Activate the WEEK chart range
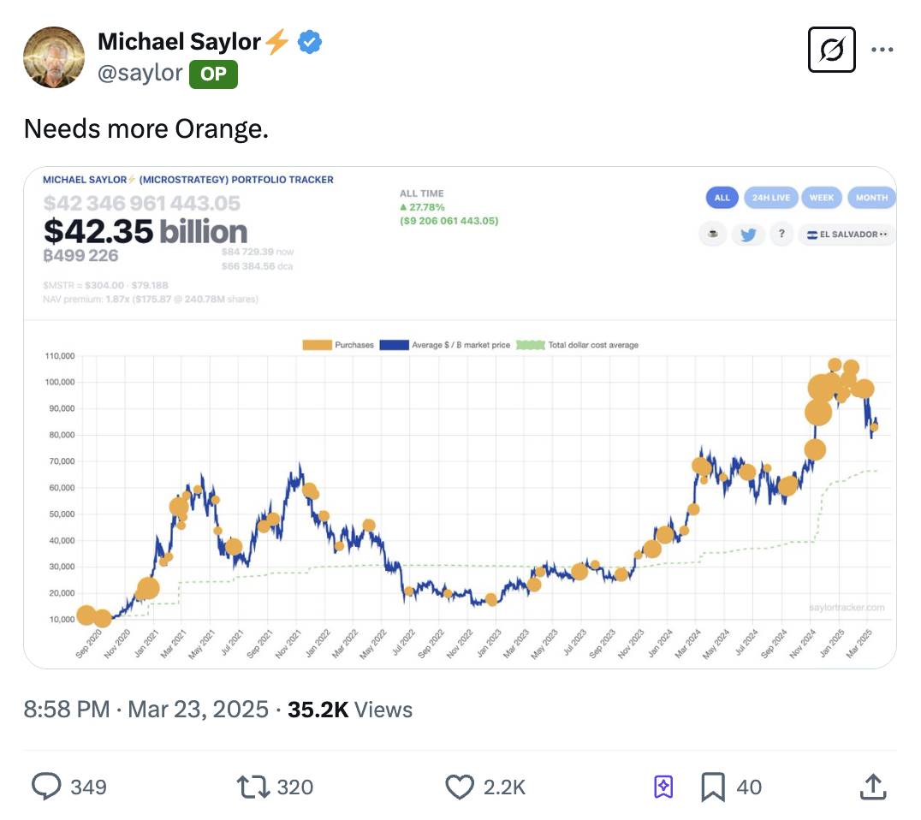921x820 pixels. pyautogui.click(x=822, y=198)
